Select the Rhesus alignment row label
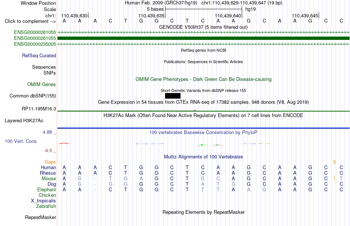 (x=48, y=173)
